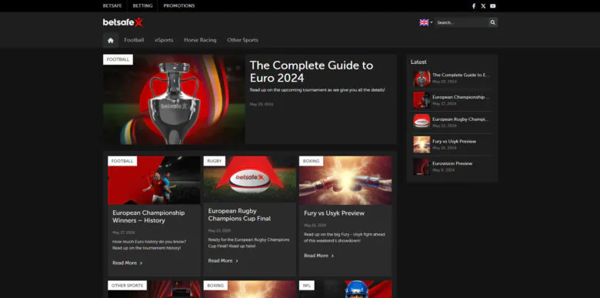Image resolution: width=600 pixels, height=298 pixels.
Task: Click rugby ball card image
Action: [249, 179]
